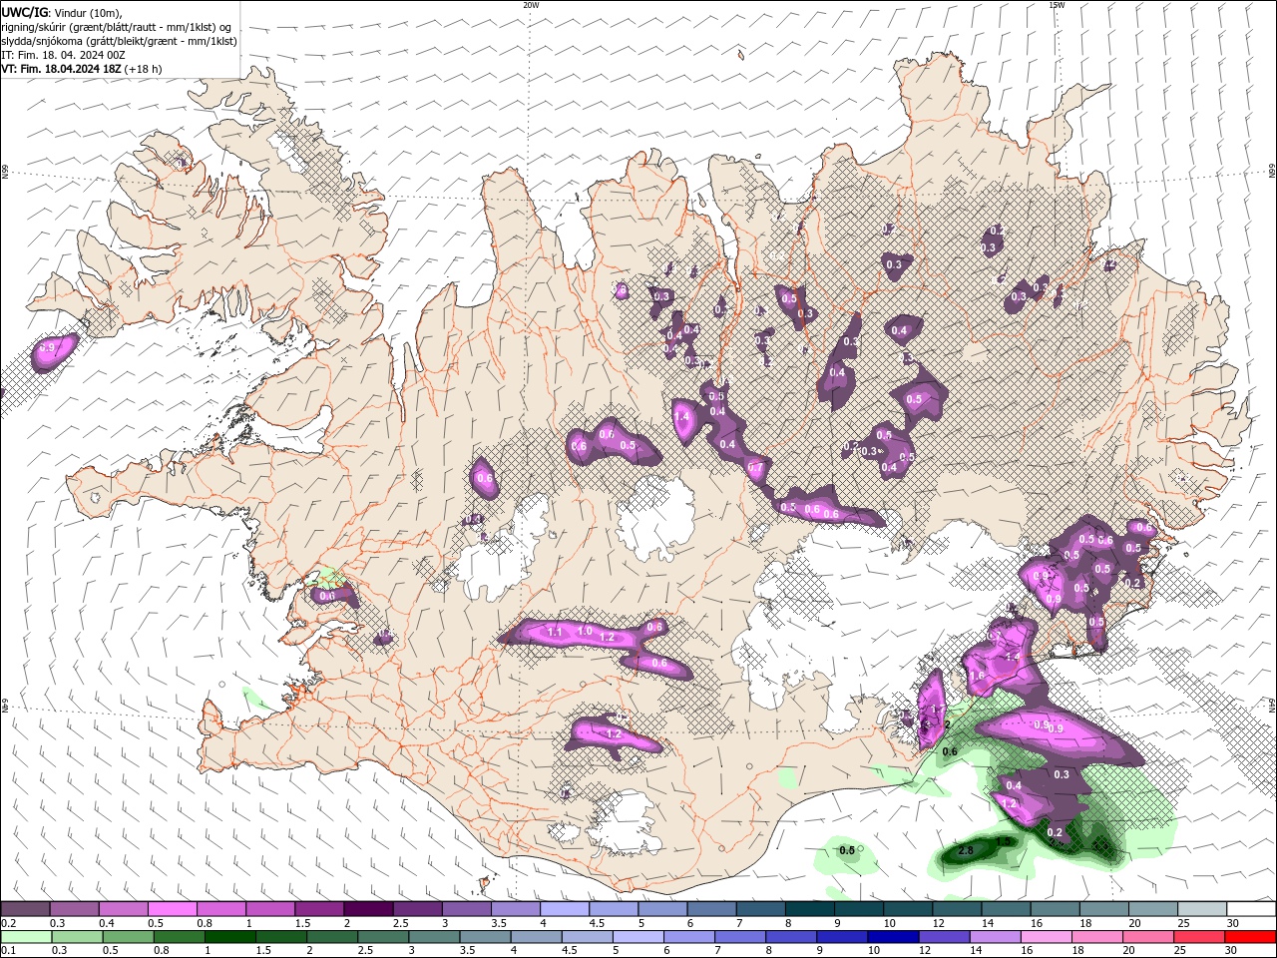Click the 'UWC/IG: Vindur (10m),' title line
The height and width of the screenshot is (958, 1277).
tap(61, 12)
